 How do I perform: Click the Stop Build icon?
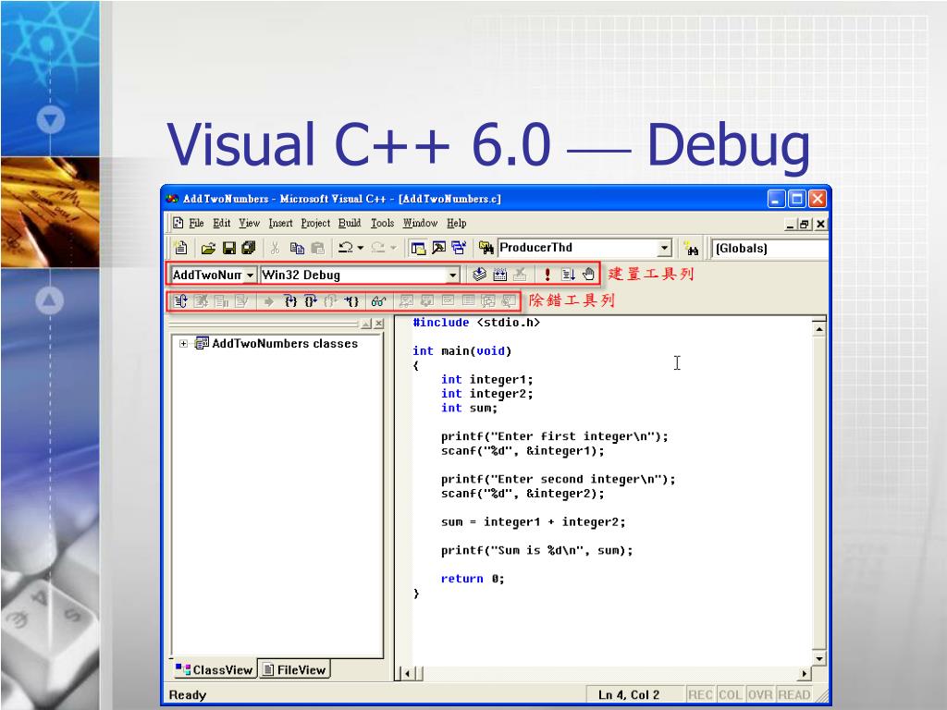520,275
